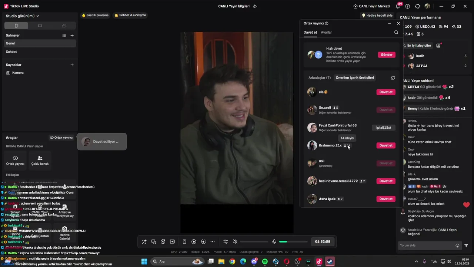The image size is (474, 267).
Task: Click the Ortak yayıncı chip in Araçlar header
Action: coord(61,138)
